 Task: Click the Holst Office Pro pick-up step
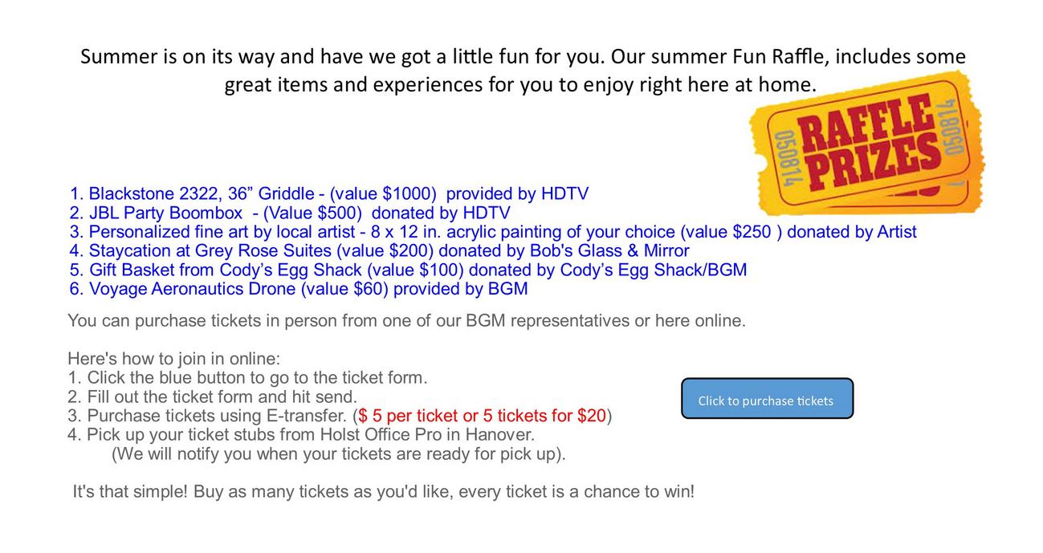[301, 435]
